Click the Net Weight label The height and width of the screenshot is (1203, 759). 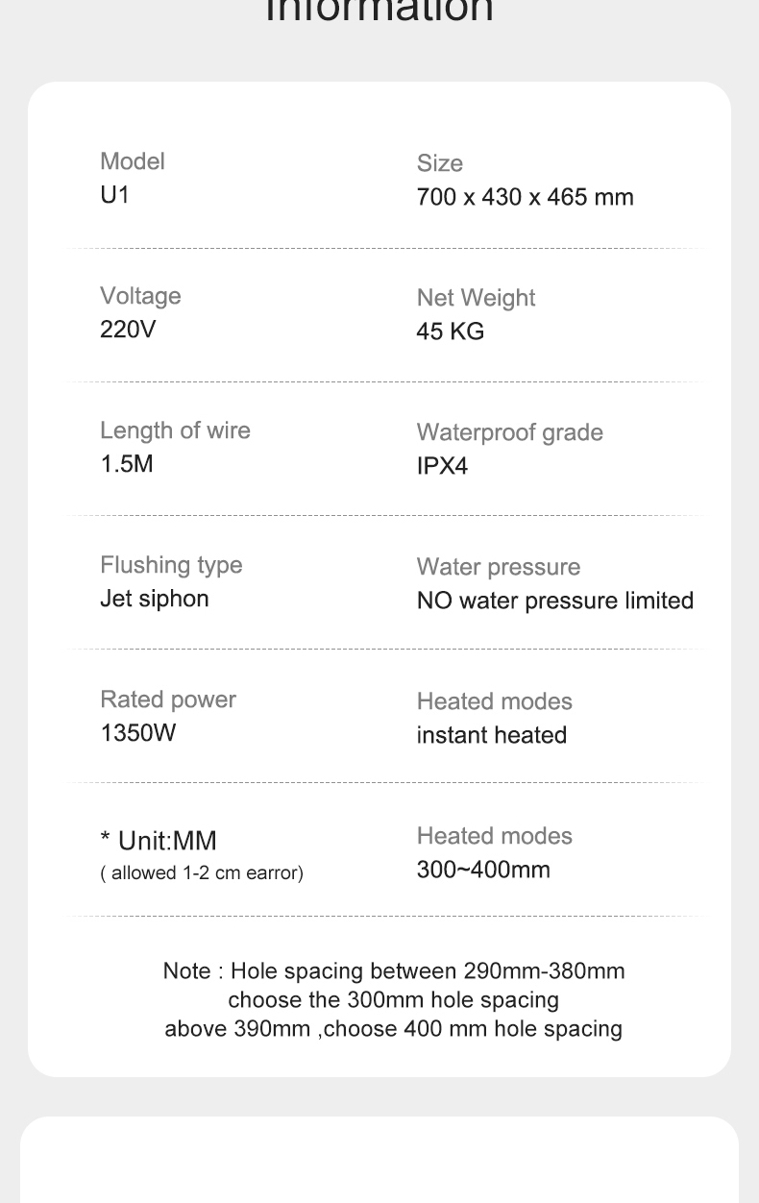476,298
